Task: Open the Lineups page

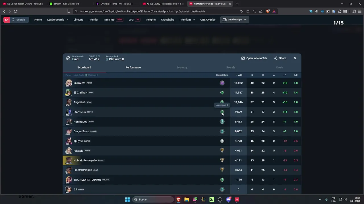Action: click(x=78, y=20)
